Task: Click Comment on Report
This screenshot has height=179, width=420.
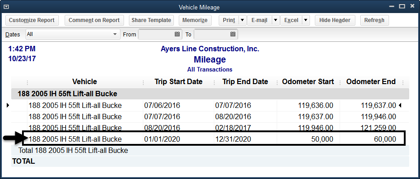Action: click(94, 20)
